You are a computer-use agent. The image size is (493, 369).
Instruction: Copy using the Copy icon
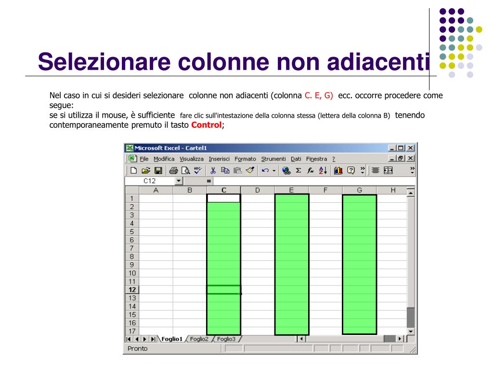point(225,171)
